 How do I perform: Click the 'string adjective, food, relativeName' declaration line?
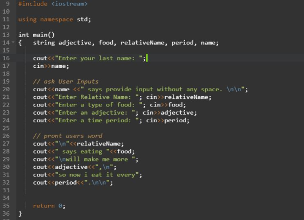coord(126,43)
